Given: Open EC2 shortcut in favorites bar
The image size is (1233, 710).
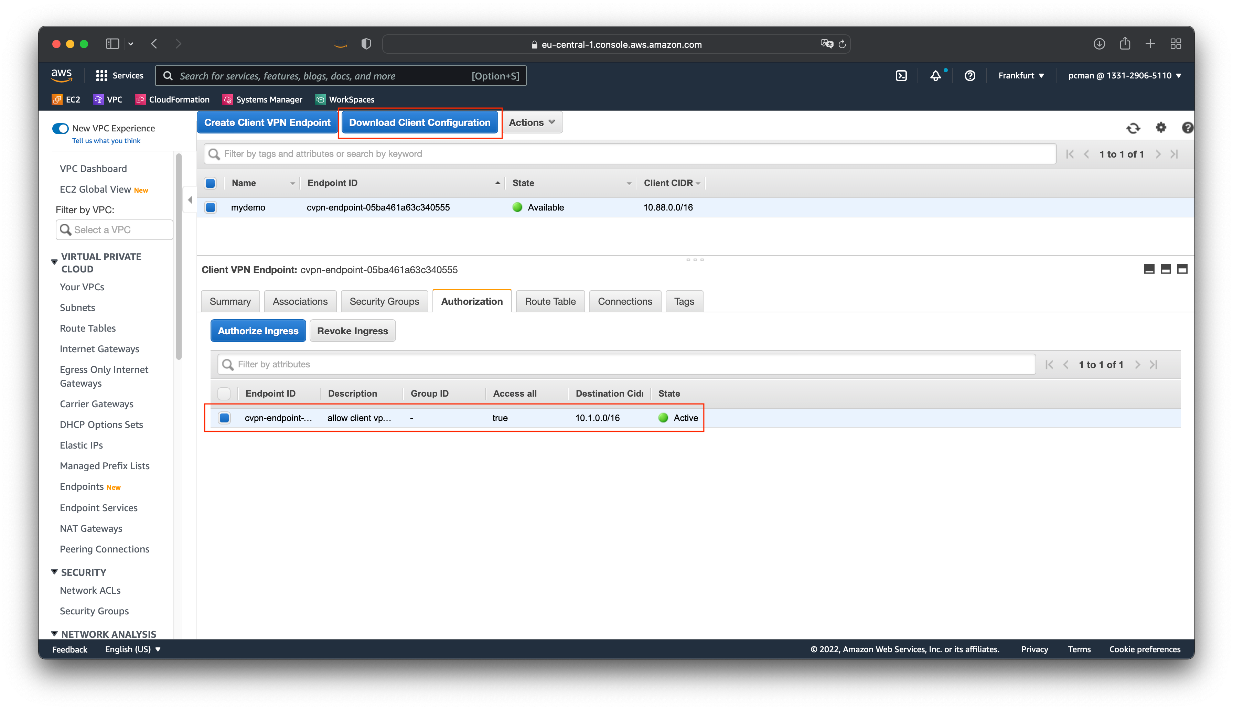Looking at the screenshot, I should [x=66, y=99].
